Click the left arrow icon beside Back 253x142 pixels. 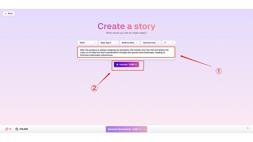point(6,14)
